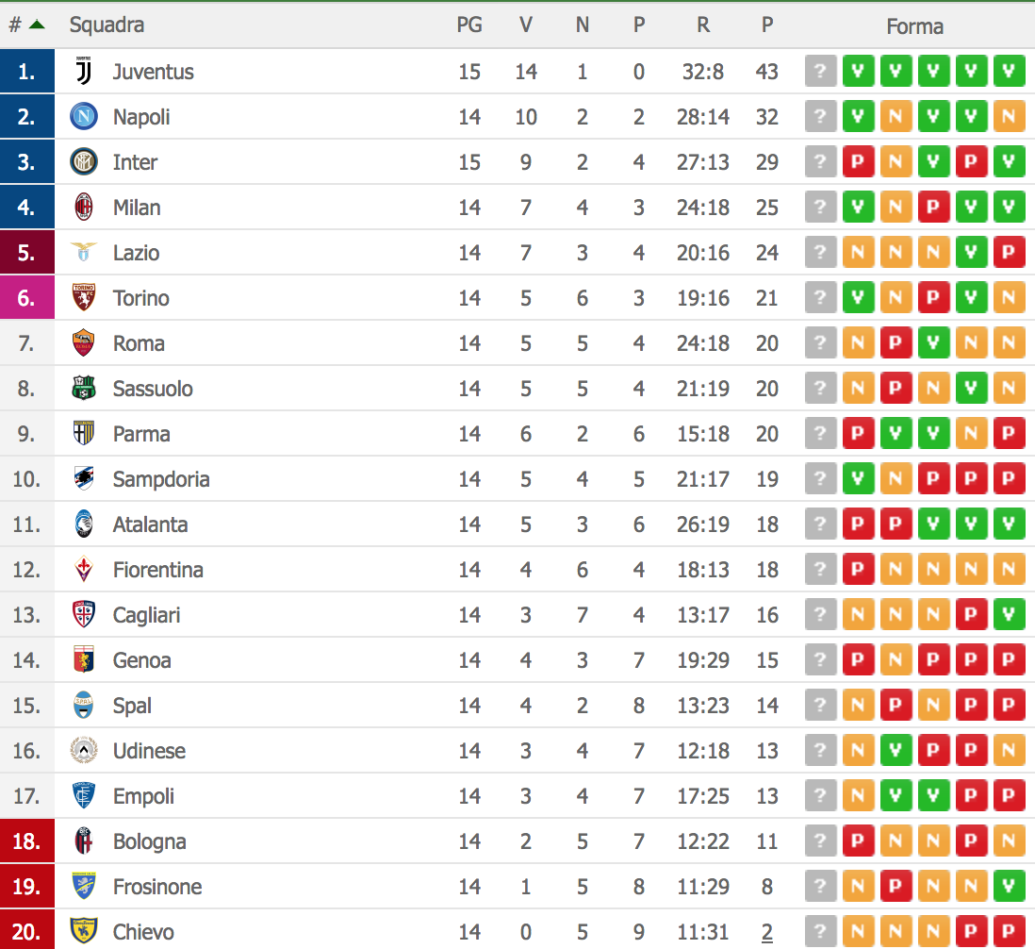Viewport: 1035px width, 949px height.
Task: Click Juventus's grey upcoming match question mark
Action: pyautogui.click(x=820, y=72)
